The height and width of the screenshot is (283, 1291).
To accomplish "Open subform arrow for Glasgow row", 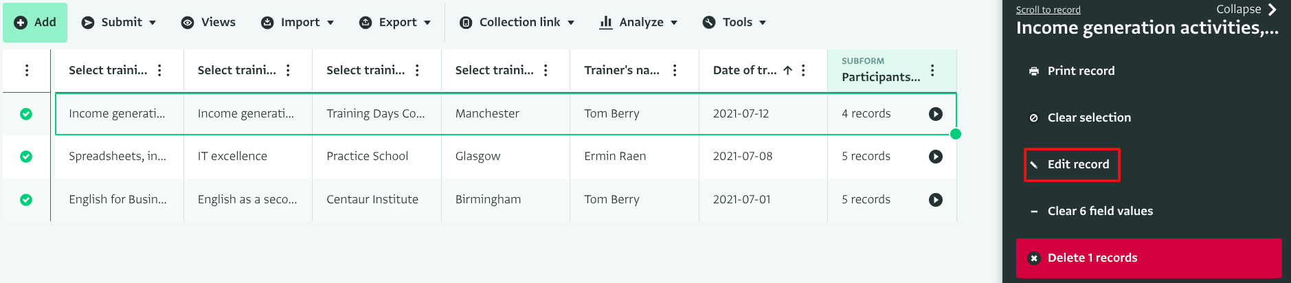I will (x=935, y=157).
